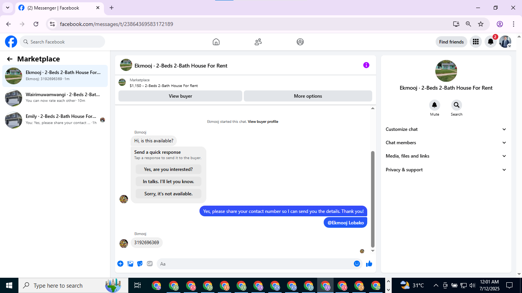Screen dimensions: 522x293
Task: Click the chat scrollbar down arrow
Action: click(x=373, y=251)
